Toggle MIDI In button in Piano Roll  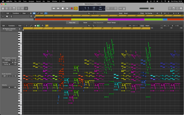(x=35, y=26)
